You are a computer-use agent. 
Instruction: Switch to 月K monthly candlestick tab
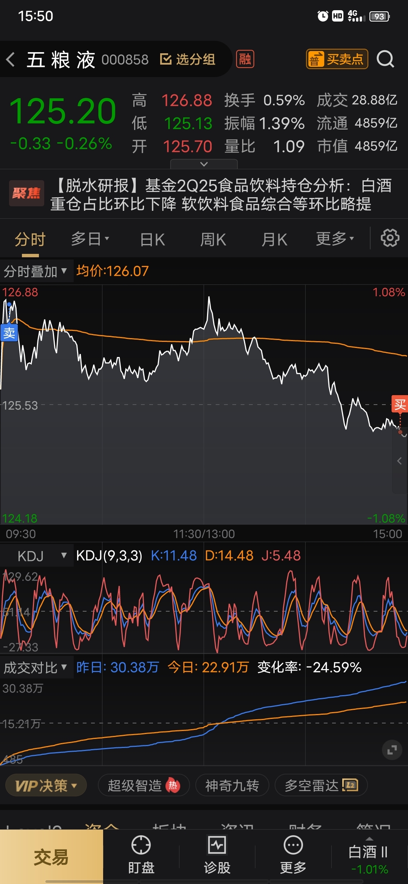click(274, 240)
